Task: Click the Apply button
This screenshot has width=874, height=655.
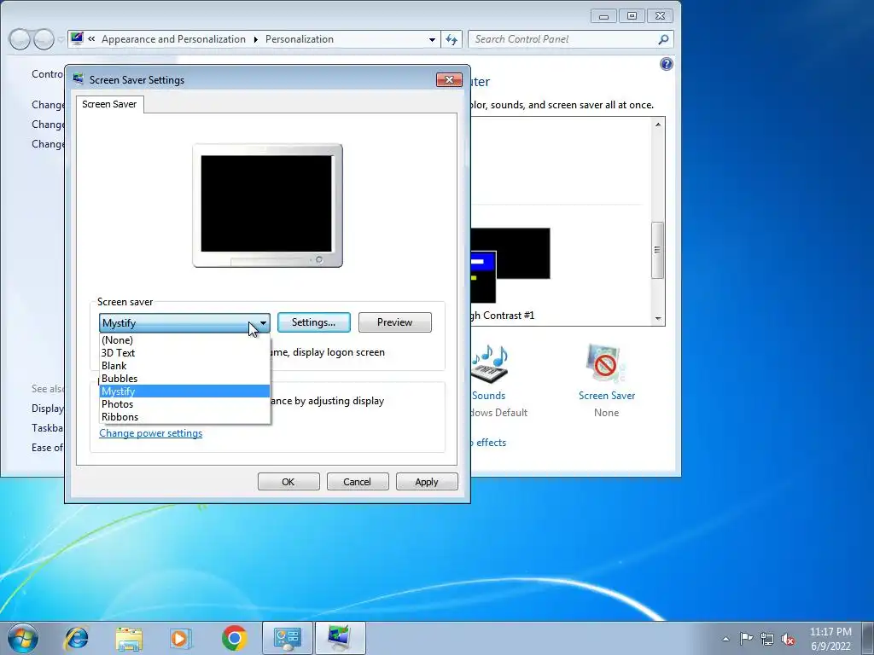Action: 427,482
